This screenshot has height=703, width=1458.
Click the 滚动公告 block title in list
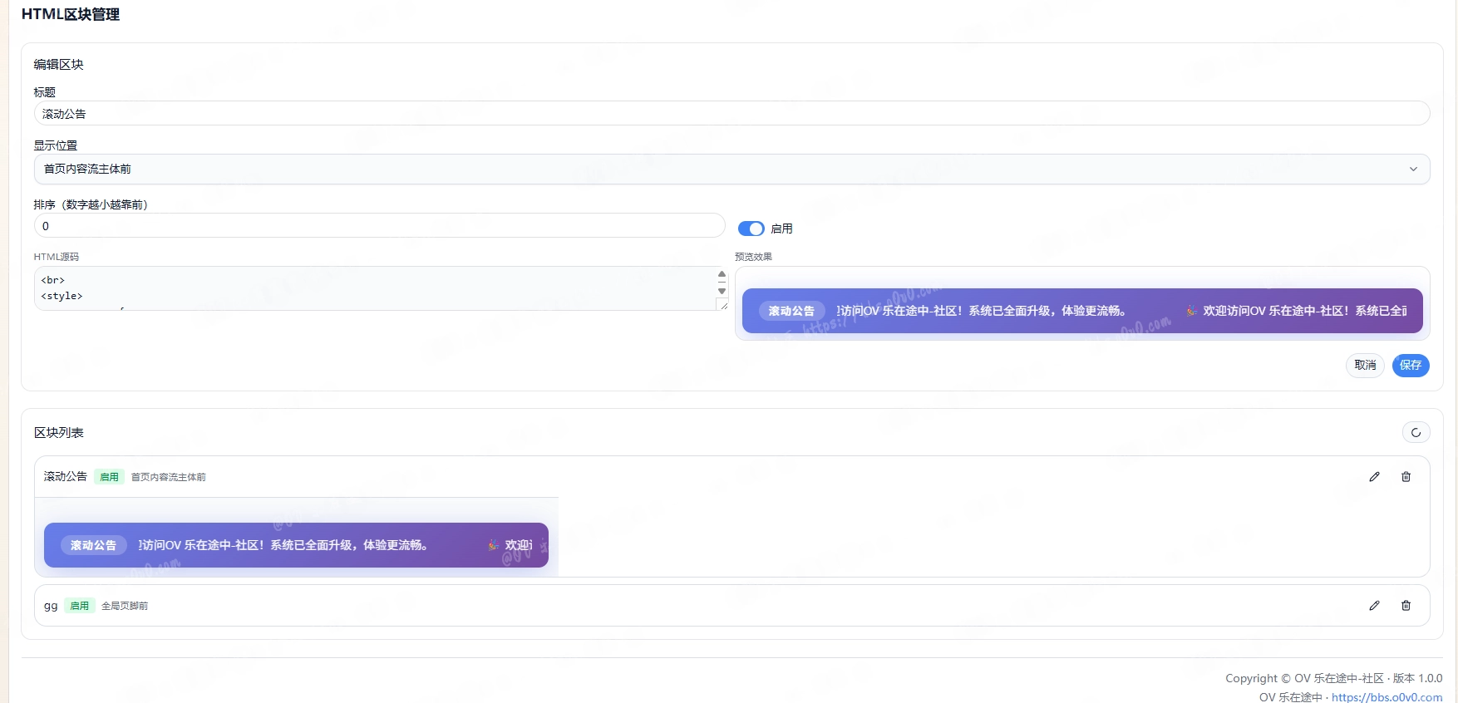point(66,476)
